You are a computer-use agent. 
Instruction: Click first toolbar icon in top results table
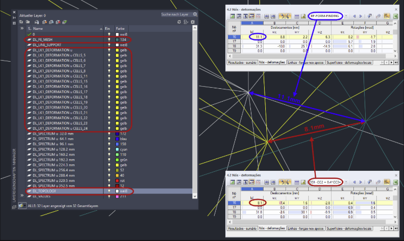(x=232, y=16)
